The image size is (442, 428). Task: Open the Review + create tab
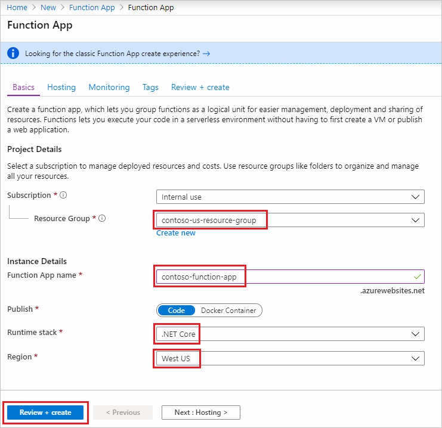pyautogui.click(x=200, y=87)
